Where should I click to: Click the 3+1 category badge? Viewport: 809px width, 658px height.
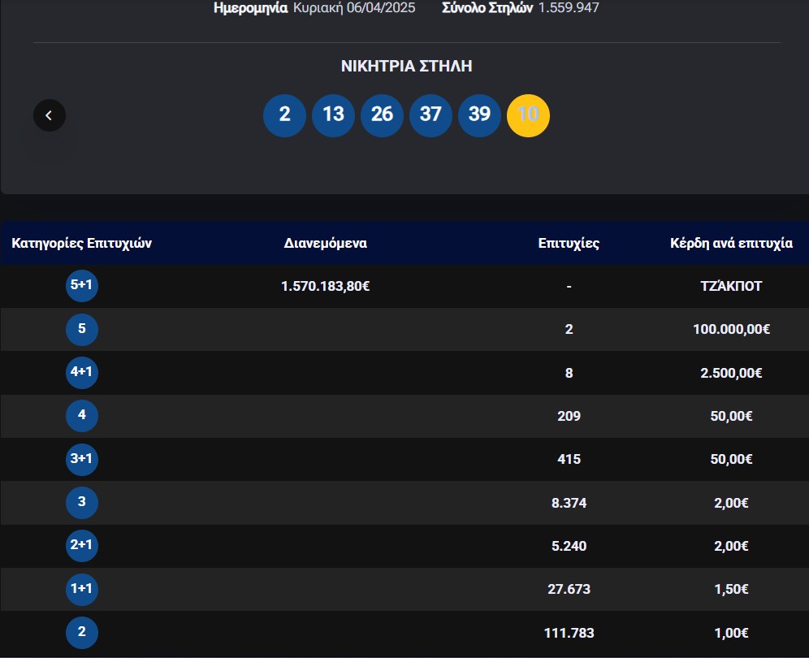click(82, 460)
